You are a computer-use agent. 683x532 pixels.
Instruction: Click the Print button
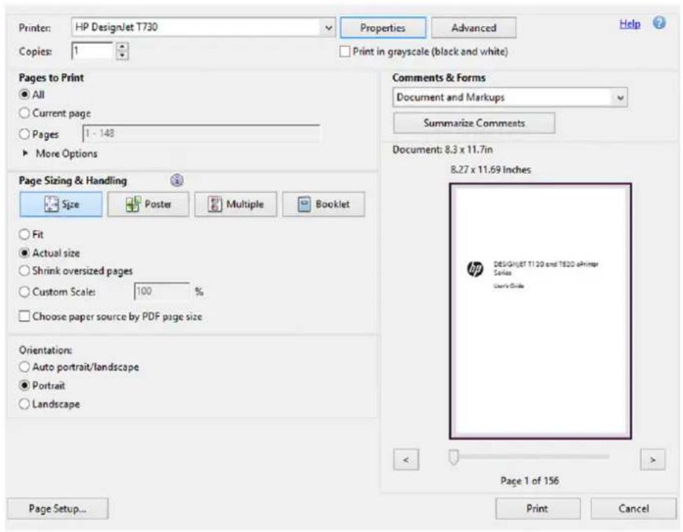click(x=537, y=508)
